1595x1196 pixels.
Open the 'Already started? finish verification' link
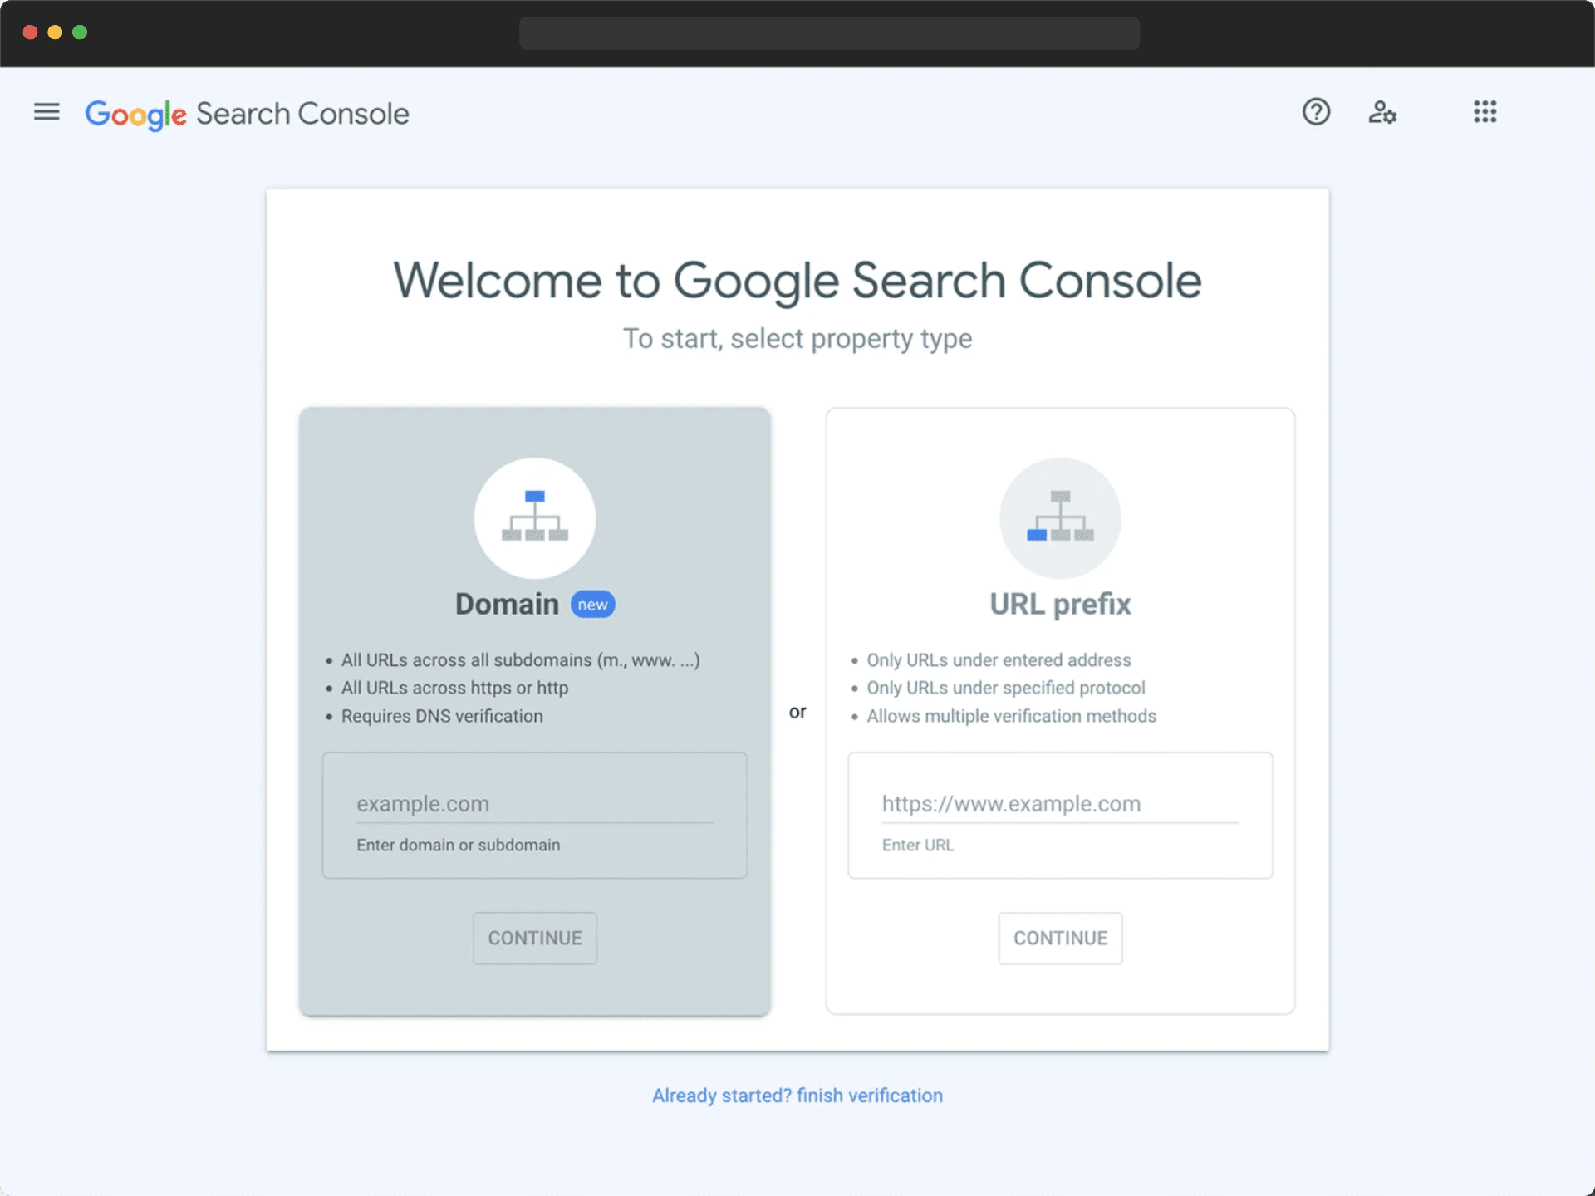(797, 1096)
